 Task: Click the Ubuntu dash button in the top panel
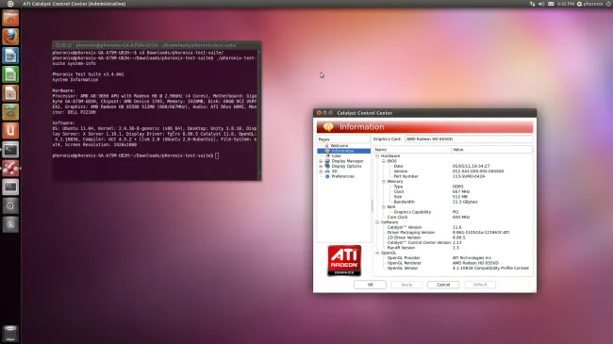[10, 4]
